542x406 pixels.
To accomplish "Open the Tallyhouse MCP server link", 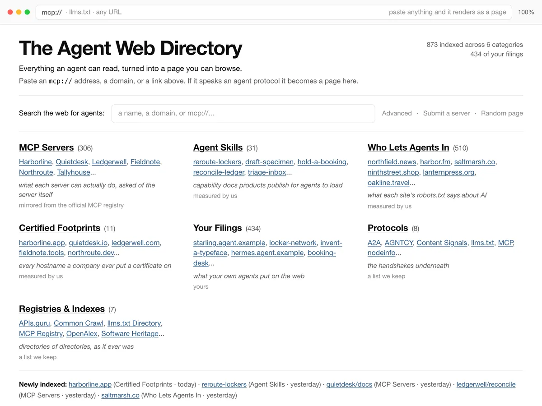I will tap(73, 172).
